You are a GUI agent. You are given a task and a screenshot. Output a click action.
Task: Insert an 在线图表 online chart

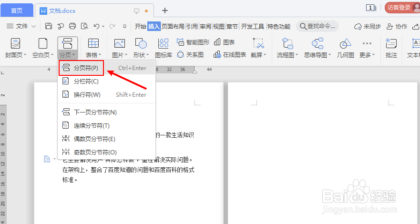click(x=230, y=55)
